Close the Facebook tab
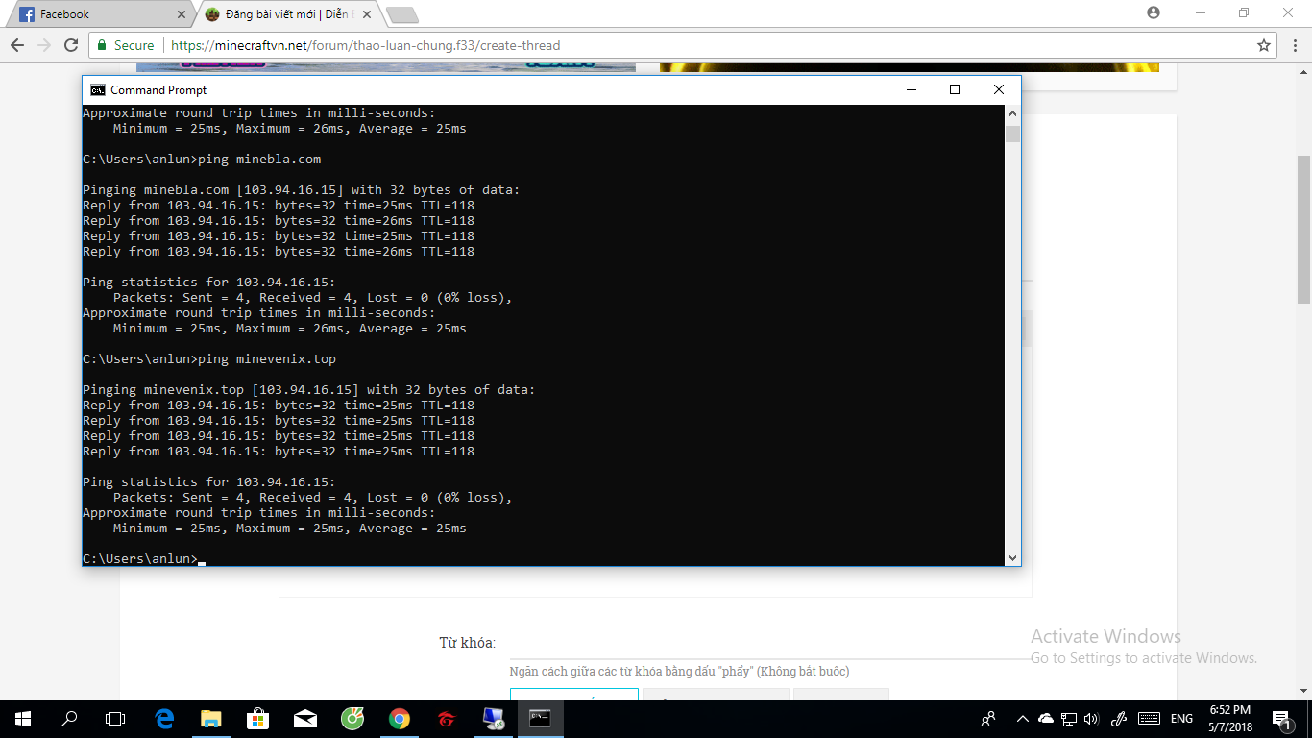The width and height of the screenshot is (1312, 738). coord(182,14)
